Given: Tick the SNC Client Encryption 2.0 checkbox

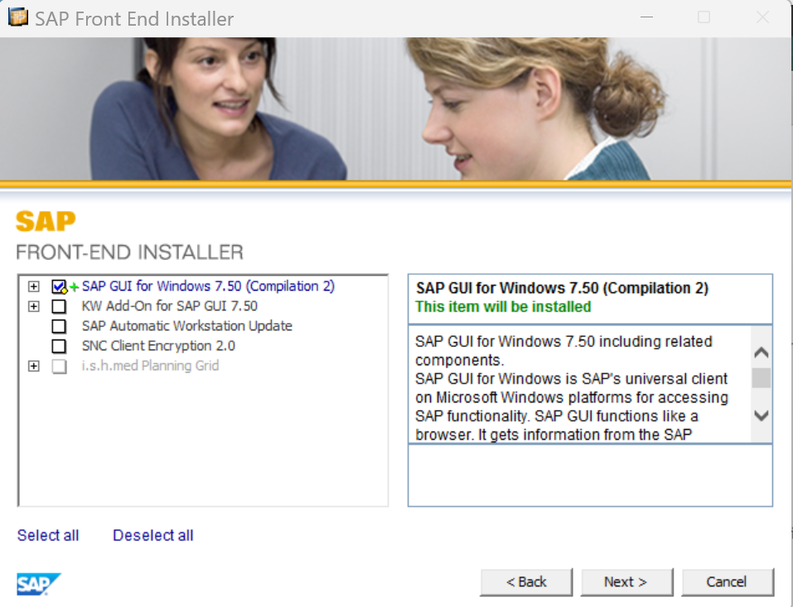Looking at the screenshot, I should (x=59, y=346).
